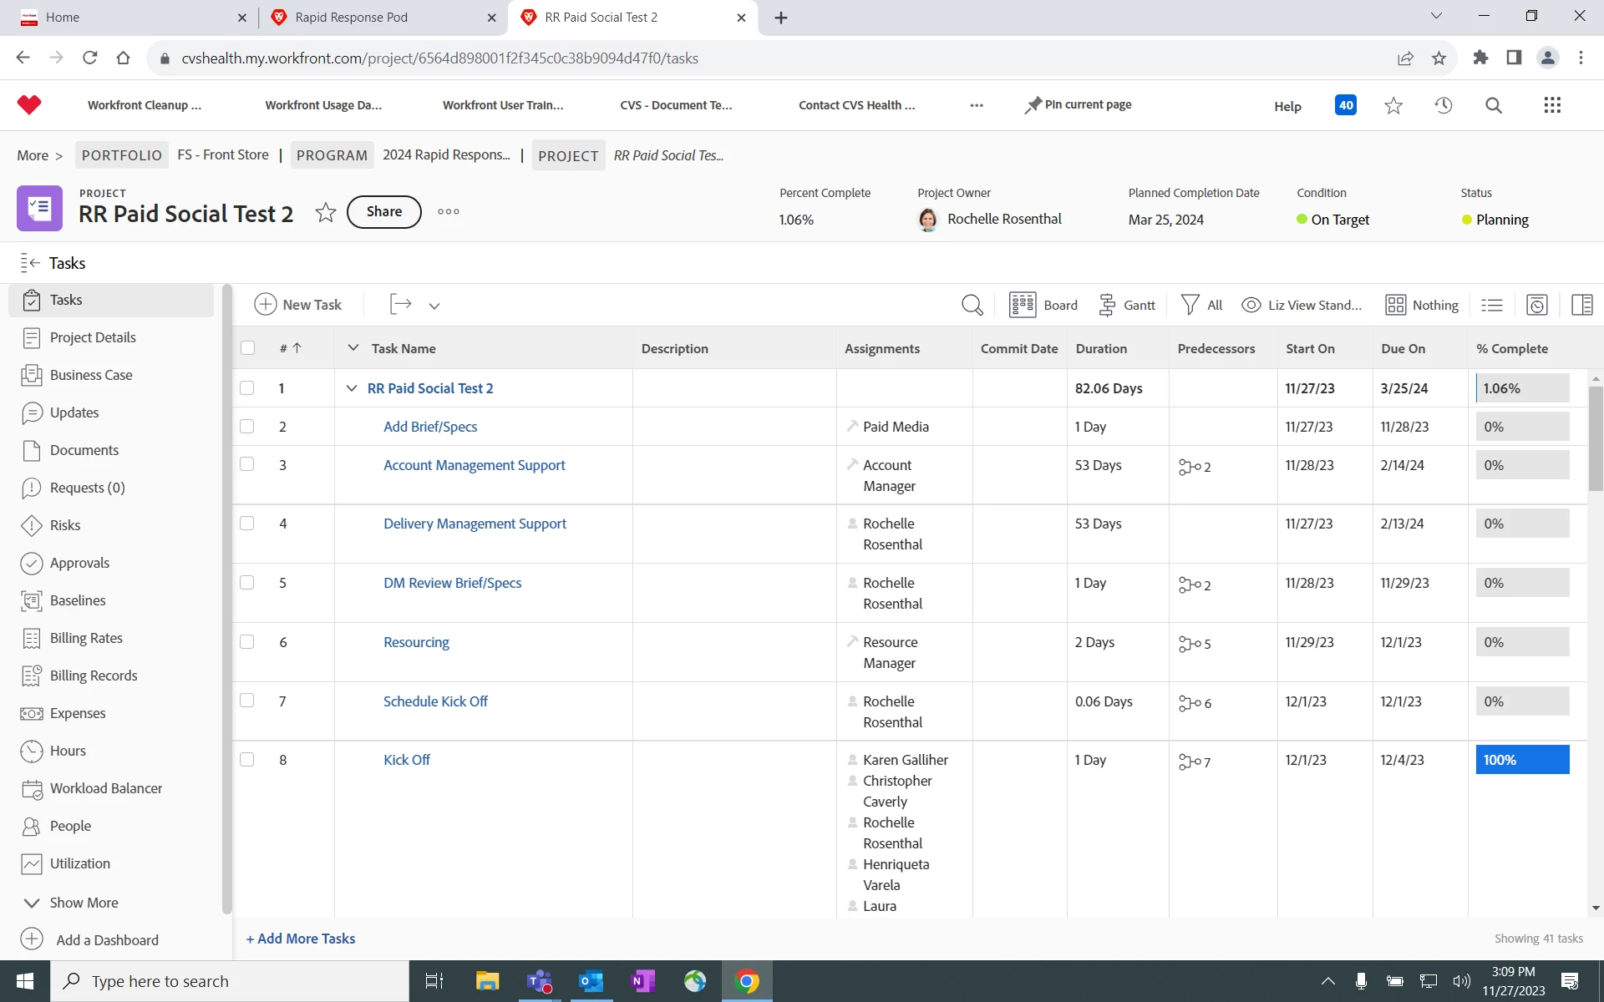The image size is (1604, 1002).
Task: Favorite the project with the star icon
Action: pyautogui.click(x=326, y=212)
